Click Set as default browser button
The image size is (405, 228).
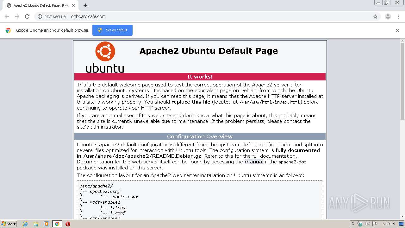point(112,30)
